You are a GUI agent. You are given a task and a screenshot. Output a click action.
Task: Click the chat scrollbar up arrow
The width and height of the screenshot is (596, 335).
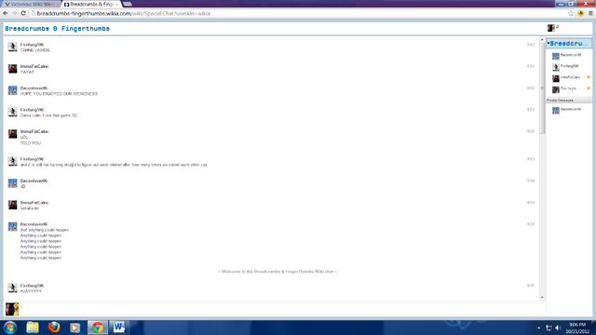pos(542,39)
